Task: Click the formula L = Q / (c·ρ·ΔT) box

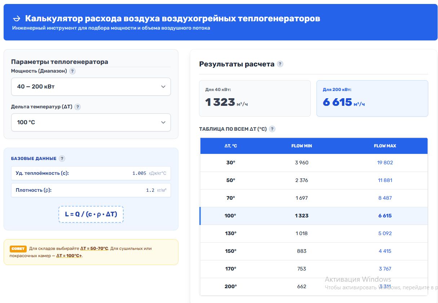Action: click(91, 214)
